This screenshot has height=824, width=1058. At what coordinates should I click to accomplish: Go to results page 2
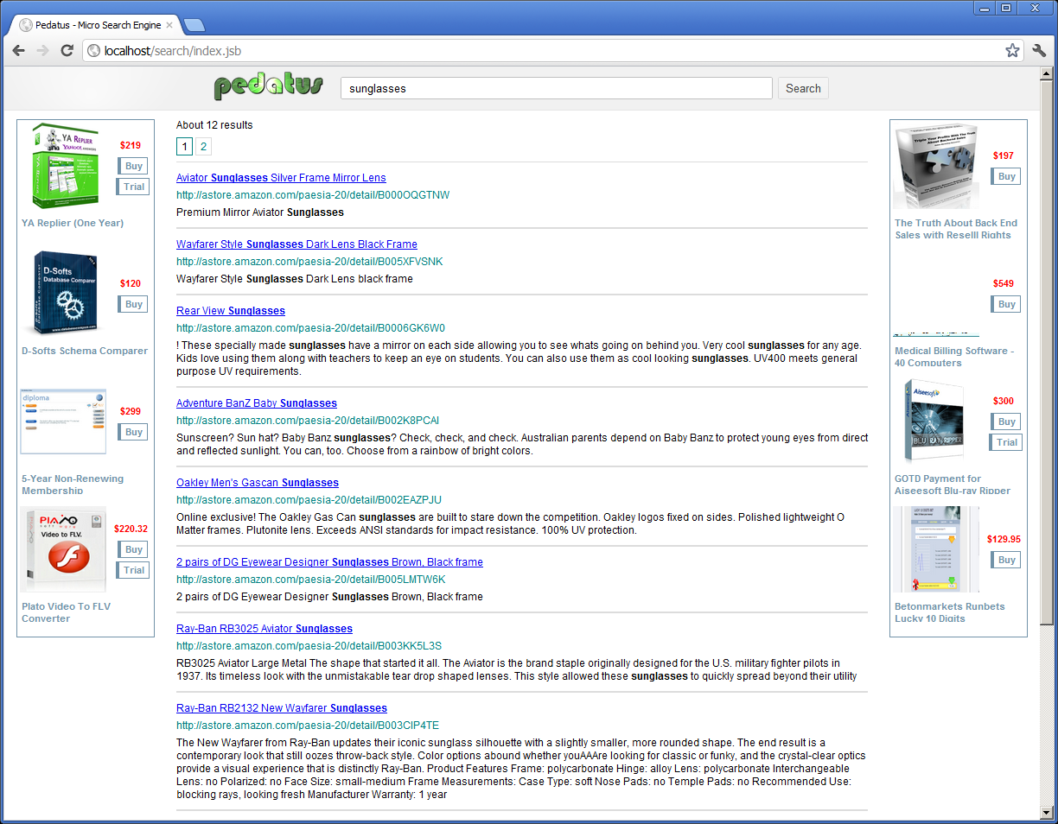coord(203,146)
